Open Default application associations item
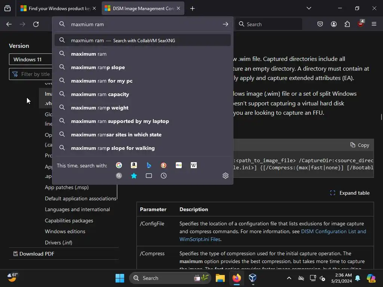Screen dimensions: 383x287 coord(81,198)
